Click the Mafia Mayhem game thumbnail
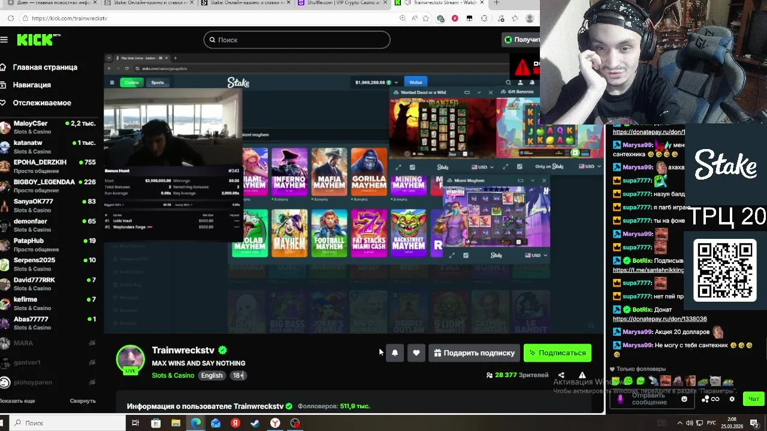The height and width of the screenshot is (431, 767). (329, 171)
